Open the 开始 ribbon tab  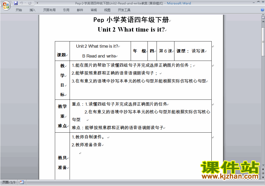(x=19, y=10)
